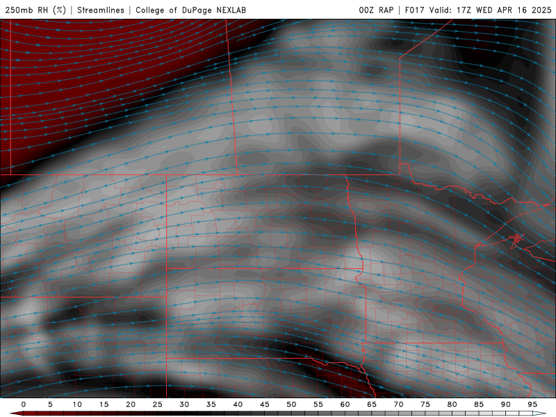Click the color scale label "50"
This screenshot has height=417, width=556.
tap(291, 404)
